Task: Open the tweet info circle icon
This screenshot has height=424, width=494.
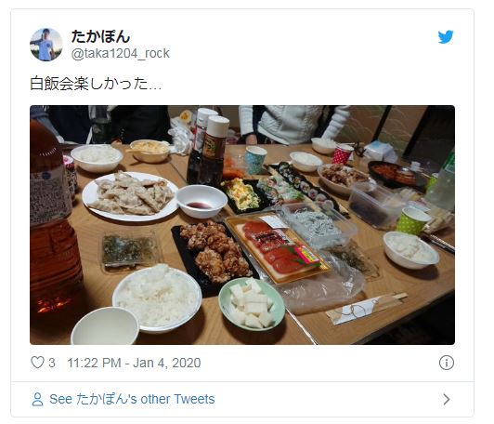Action: point(446,363)
